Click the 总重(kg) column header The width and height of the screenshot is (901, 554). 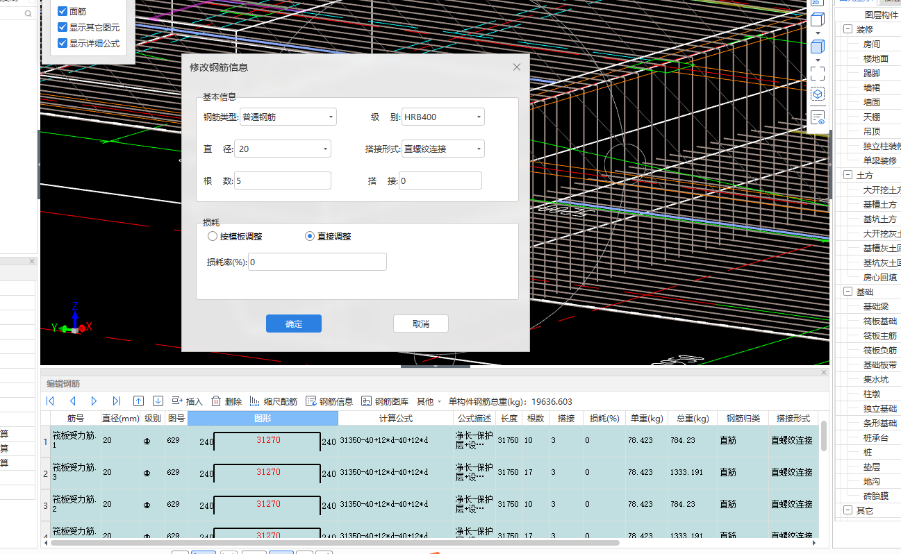[x=692, y=419]
